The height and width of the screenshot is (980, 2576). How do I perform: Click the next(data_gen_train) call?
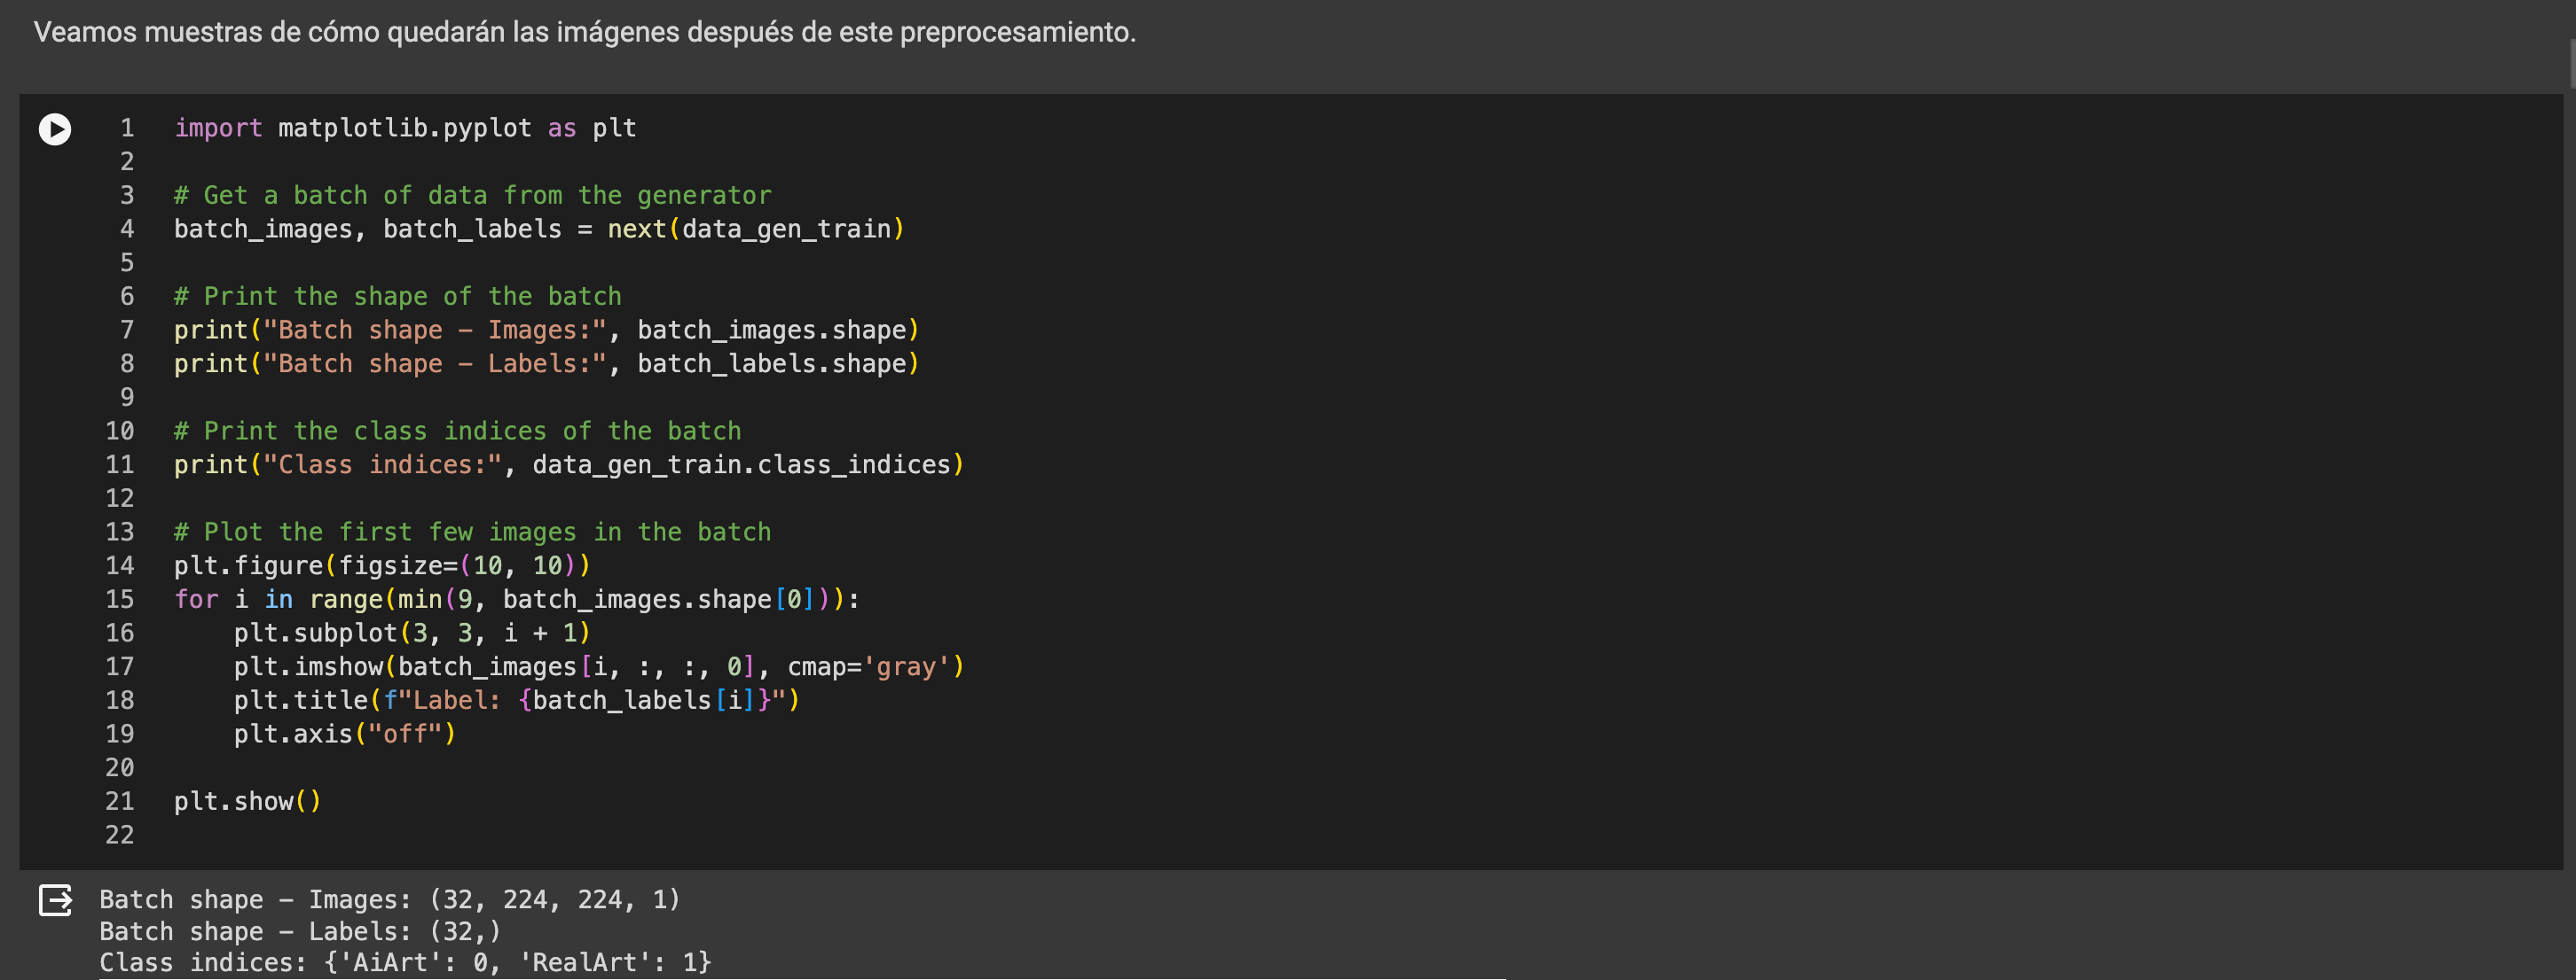tap(755, 229)
